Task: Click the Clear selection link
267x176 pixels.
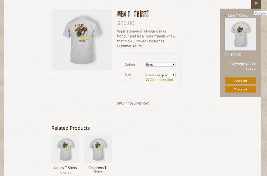Action: (161, 80)
